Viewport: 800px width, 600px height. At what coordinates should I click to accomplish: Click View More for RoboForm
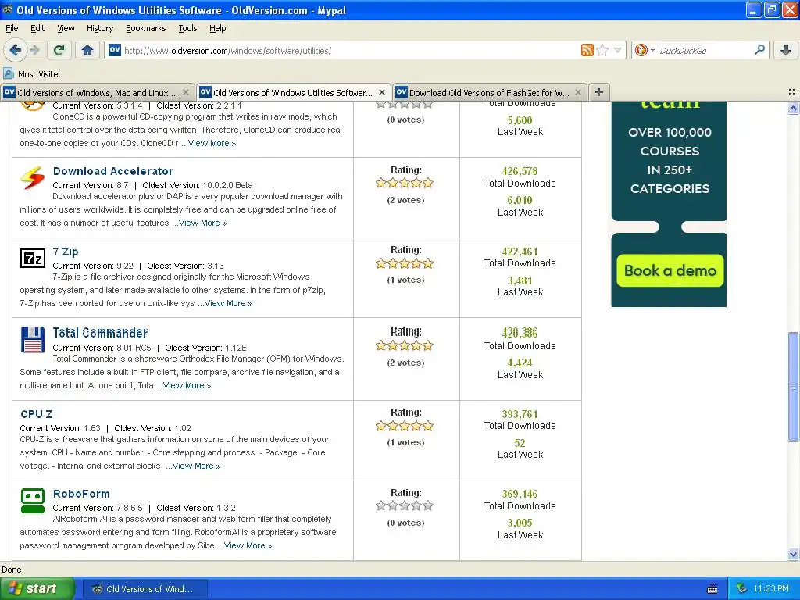[248, 545]
